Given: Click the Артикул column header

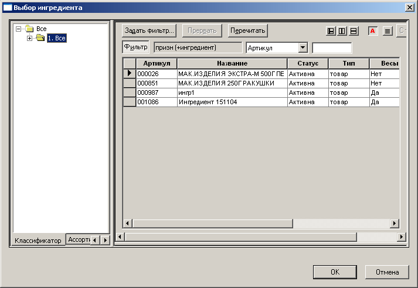Looking at the screenshot, I should pos(157,63).
